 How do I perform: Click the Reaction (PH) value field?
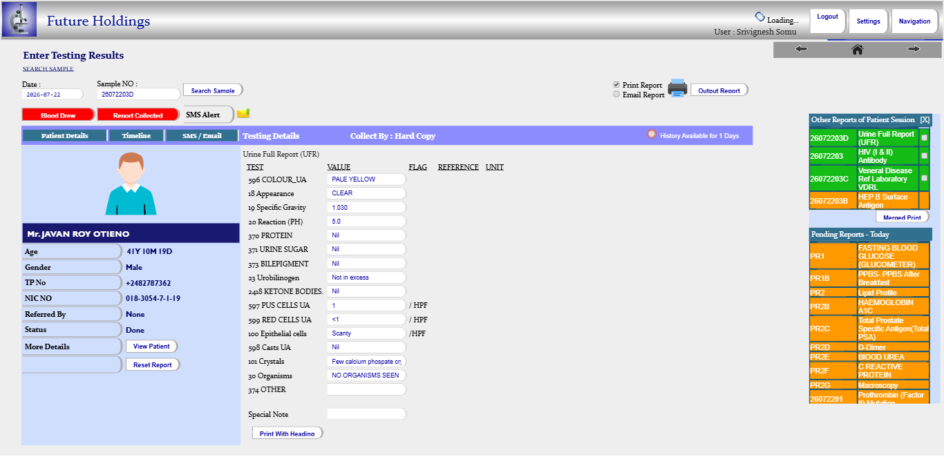[x=366, y=222]
